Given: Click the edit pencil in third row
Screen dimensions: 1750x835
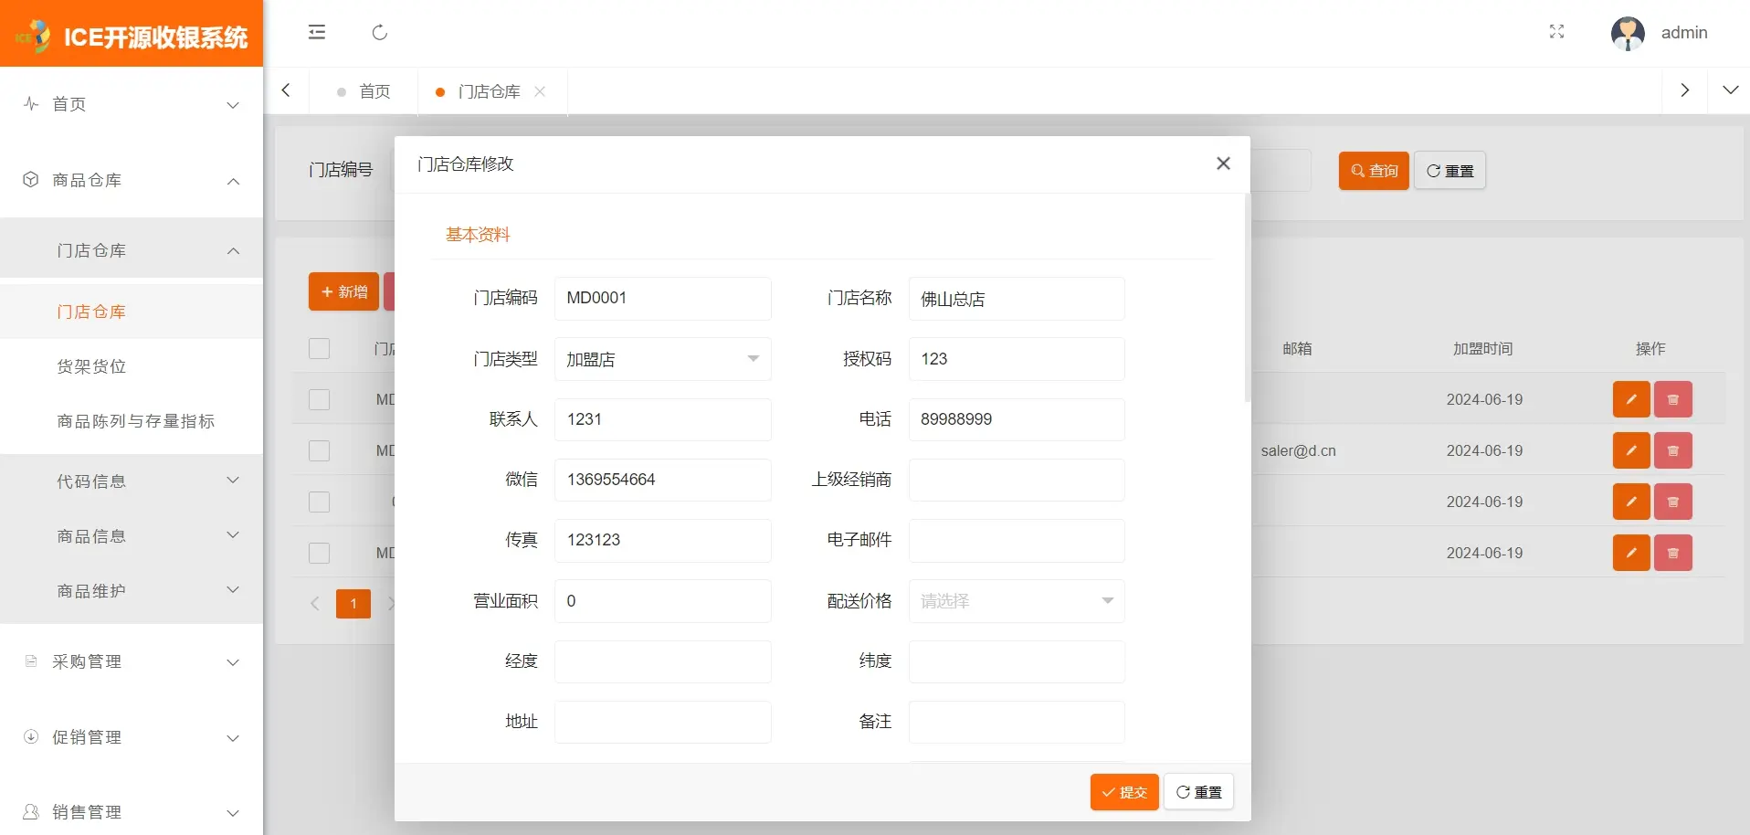Looking at the screenshot, I should 1631,502.
